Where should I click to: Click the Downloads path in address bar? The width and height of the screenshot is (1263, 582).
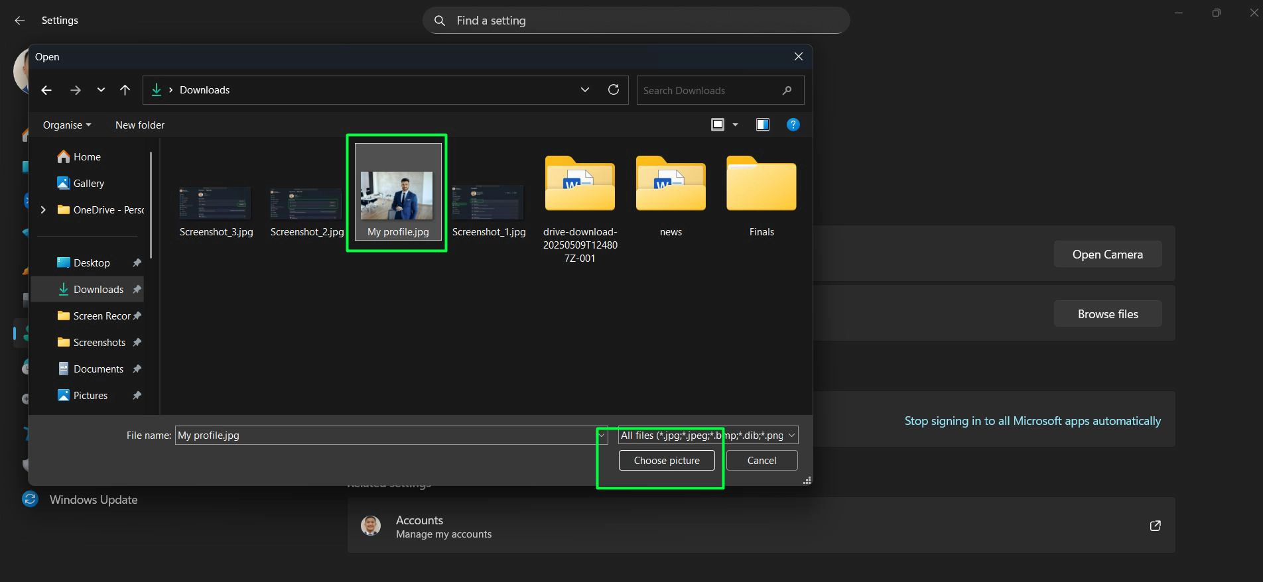(204, 90)
